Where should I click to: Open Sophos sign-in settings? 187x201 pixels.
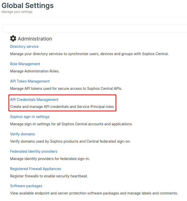pos(30,117)
